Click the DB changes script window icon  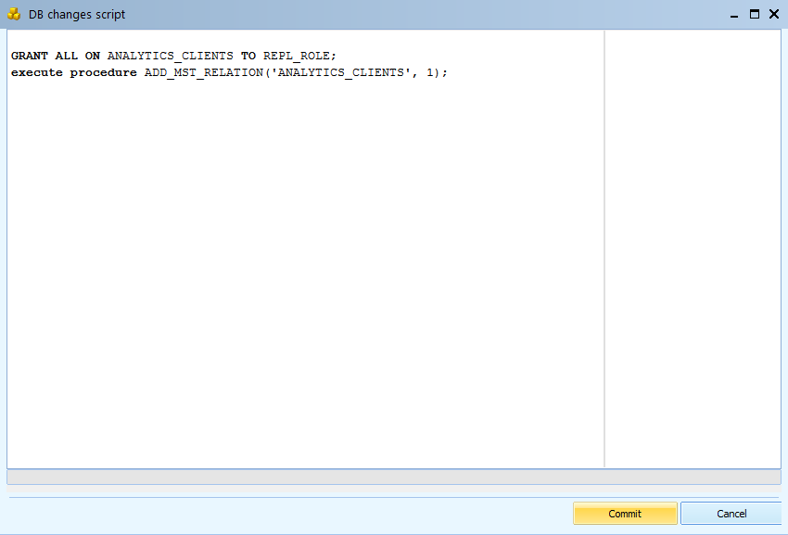[x=14, y=14]
